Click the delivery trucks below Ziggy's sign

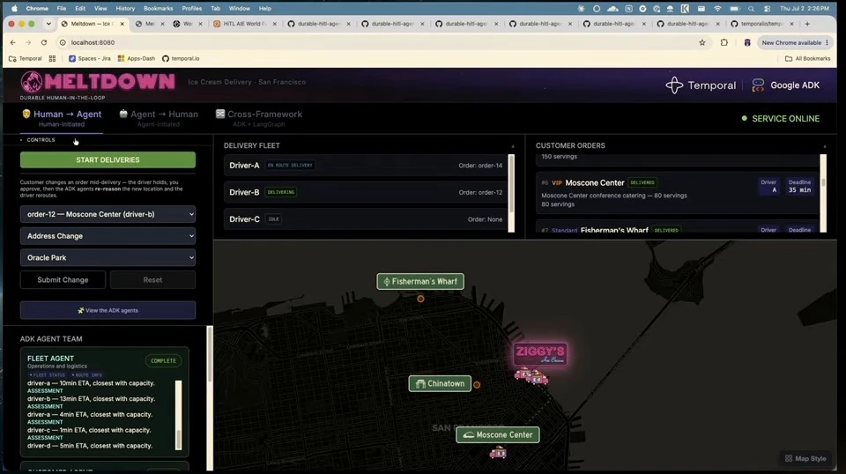point(531,376)
